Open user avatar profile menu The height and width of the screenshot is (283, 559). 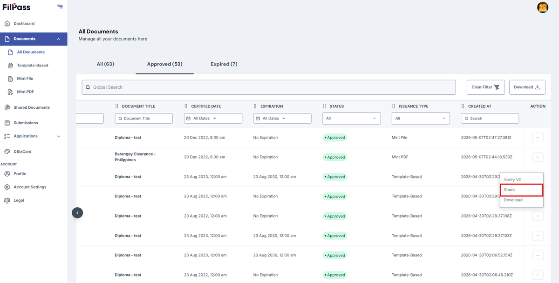[x=543, y=7]
